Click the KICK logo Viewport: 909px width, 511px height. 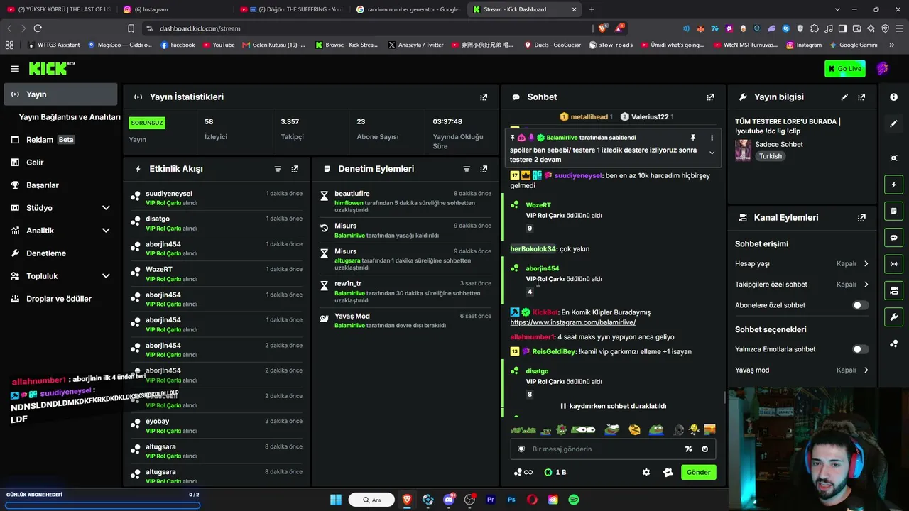coord(51,68)
